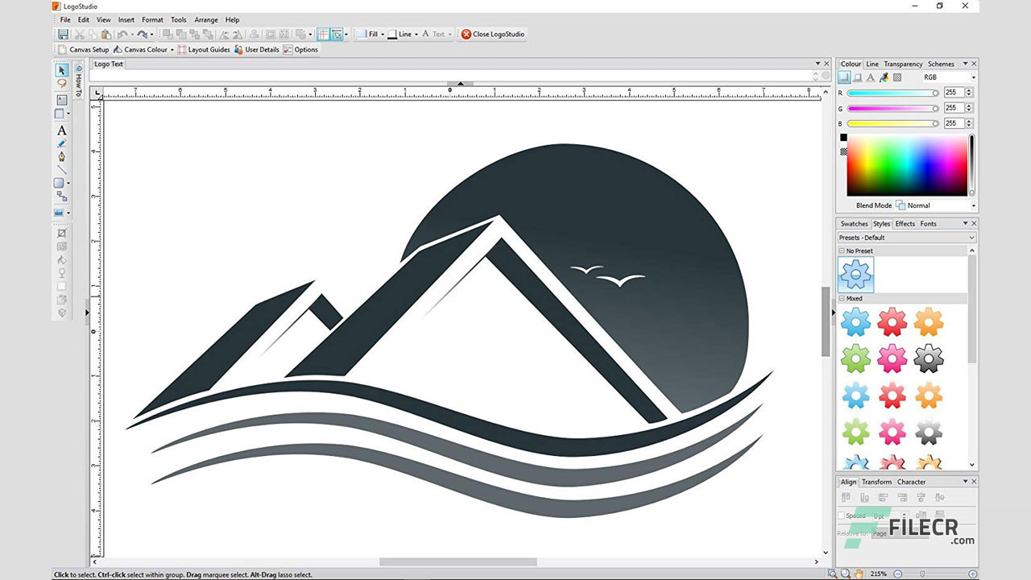Choose the orange gear style in Mixed
This screenshot has height=580, width=1031.
tap(928, 322)
